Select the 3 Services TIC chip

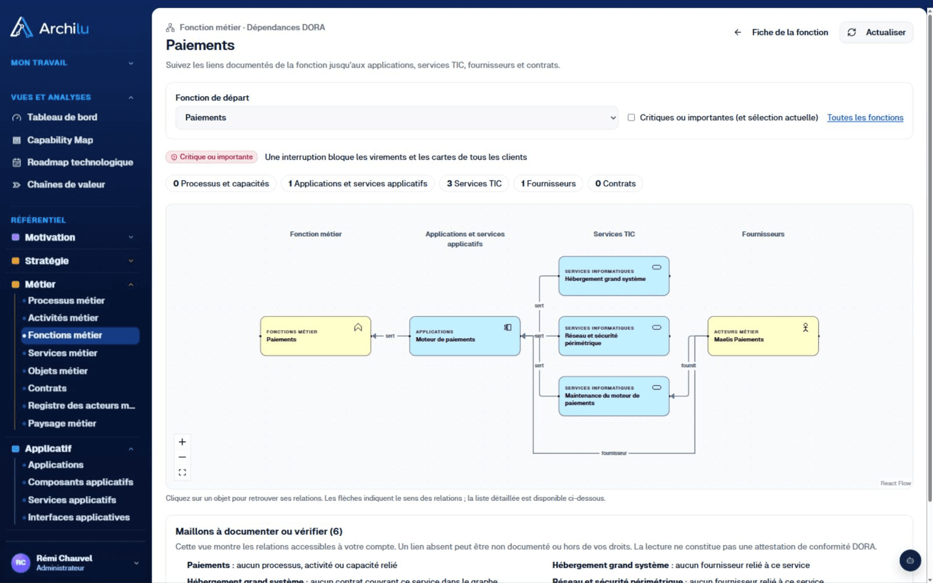point(474,184)
